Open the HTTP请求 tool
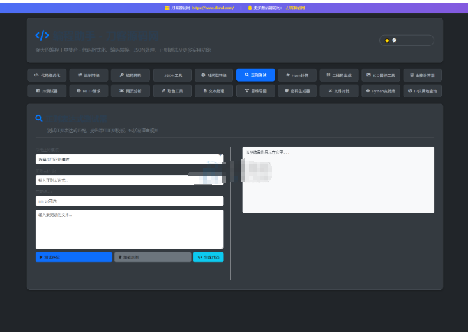 [x=89, y=91]
